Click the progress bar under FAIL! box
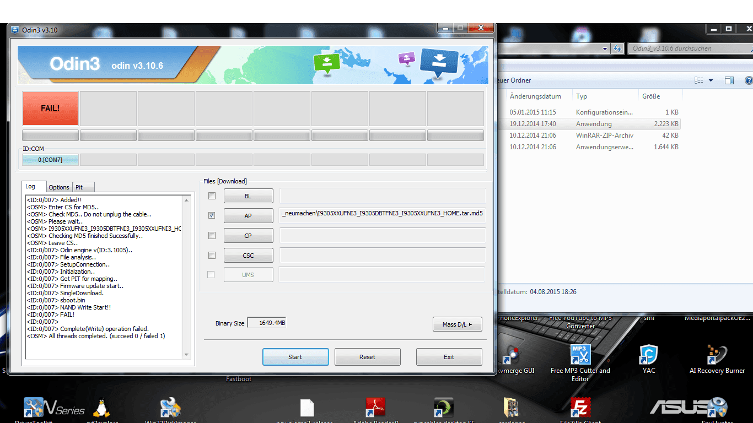Screen dimensions: 753x423 [x=50, y=135]
